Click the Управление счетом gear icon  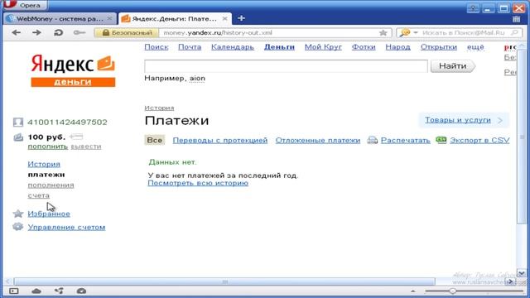tap(18, 227)
